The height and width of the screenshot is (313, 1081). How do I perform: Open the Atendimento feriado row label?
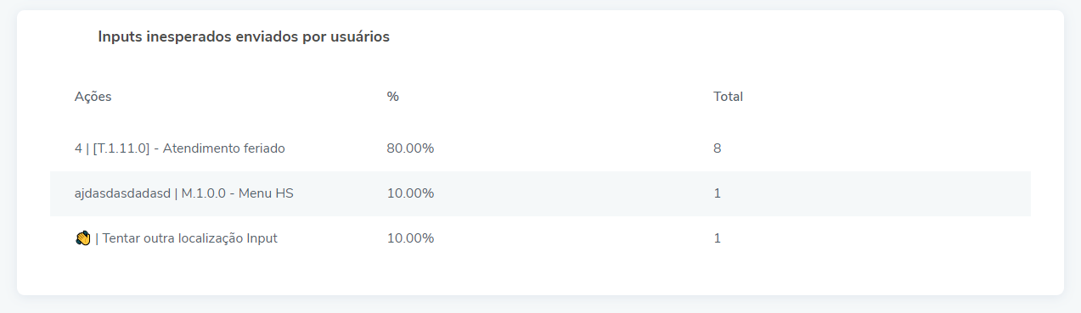pyautogui.click(x=180, y=148)
